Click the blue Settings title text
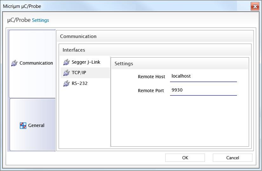This screenshot has width=262, height=171. (x=40, y=20)
